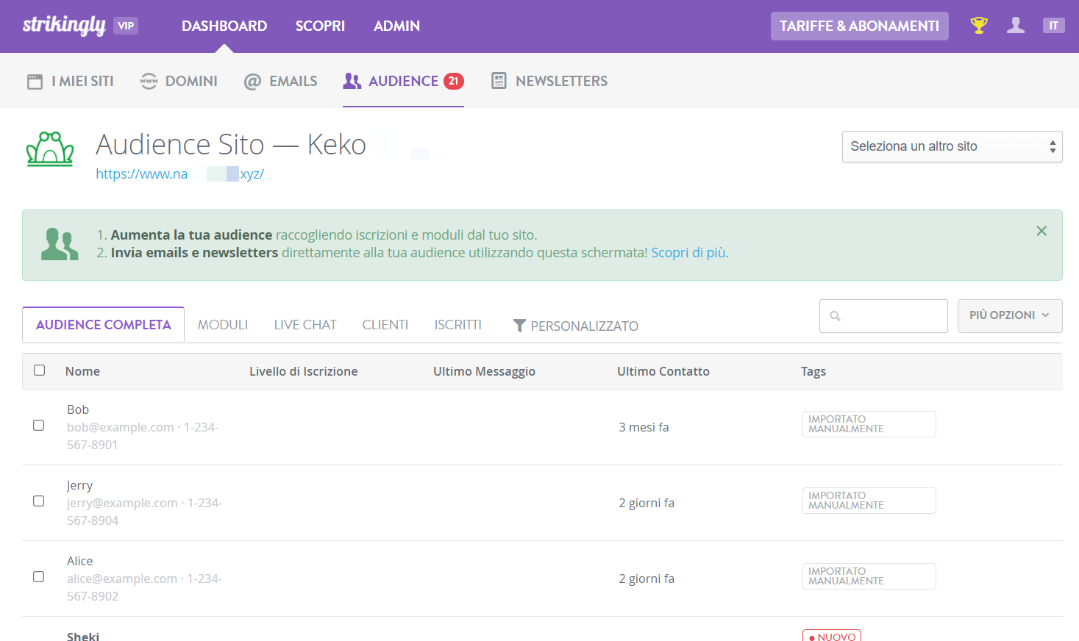Open the Scopri menu
Image resolution: width=1079 pixels, height=641 pixels.
tap(320, 26)
